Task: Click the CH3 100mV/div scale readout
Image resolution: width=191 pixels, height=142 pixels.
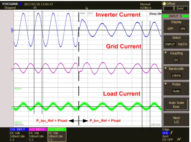Action: (x=56, y=136)
